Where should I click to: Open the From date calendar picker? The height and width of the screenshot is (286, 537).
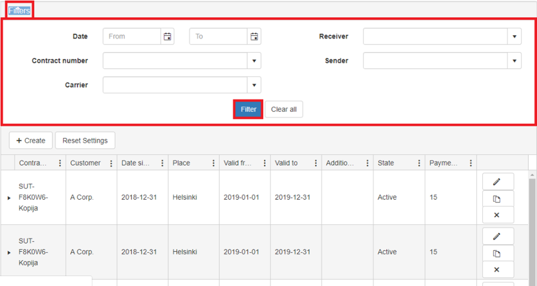pyautogui.click(x=167, y=37)
